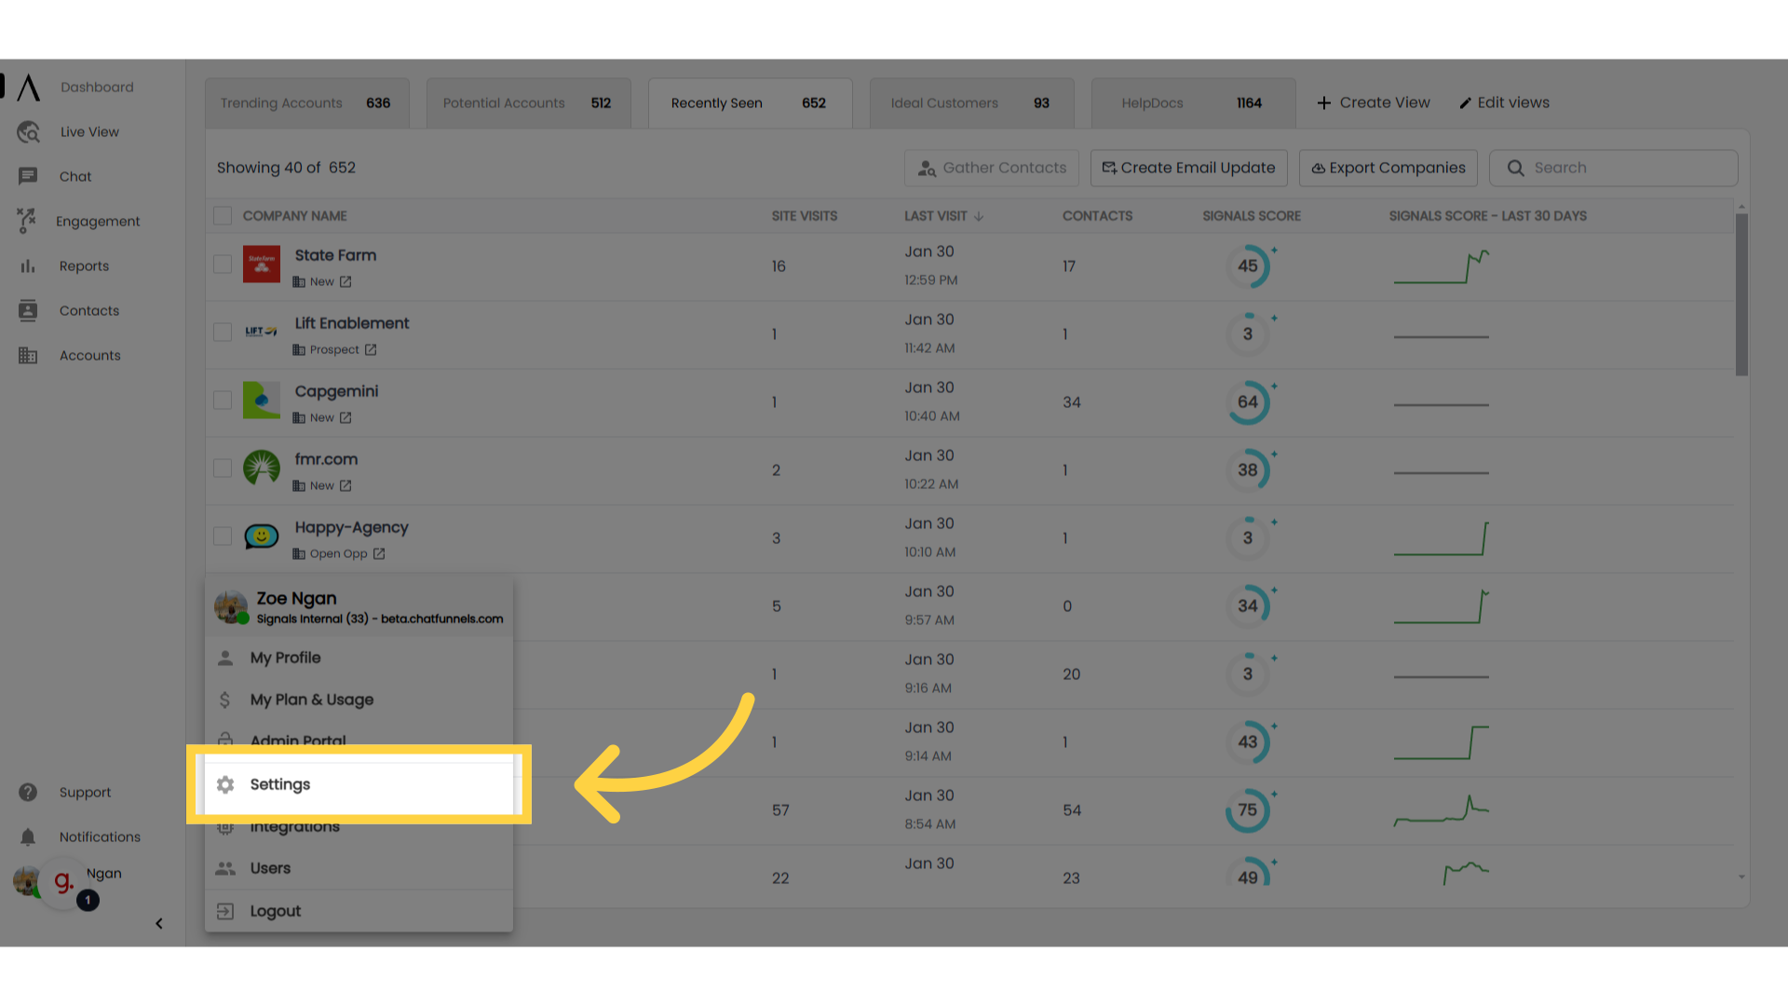1788x1006 pixels.
Task: Click the Search input field
Action: (1614, 167)
